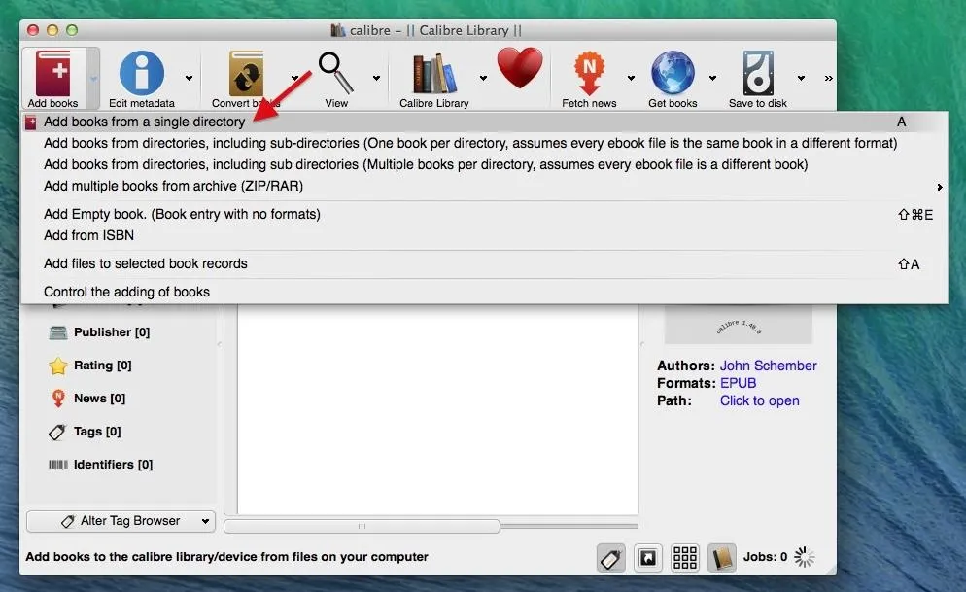Click the book cover thumbnail
Viewport: 966px width, 592px height.
[738, 324]
